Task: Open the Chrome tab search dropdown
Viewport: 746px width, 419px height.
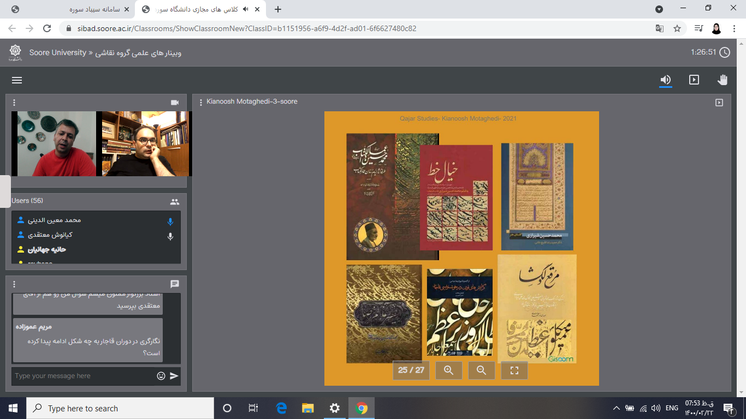Action: coord(659,9)
